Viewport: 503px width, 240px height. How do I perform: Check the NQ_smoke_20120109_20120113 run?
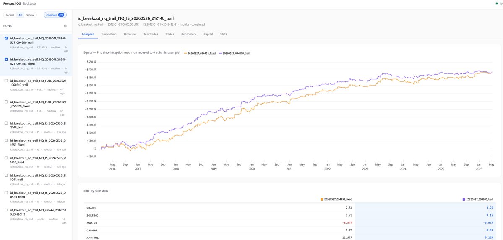[x=6, y=210]
